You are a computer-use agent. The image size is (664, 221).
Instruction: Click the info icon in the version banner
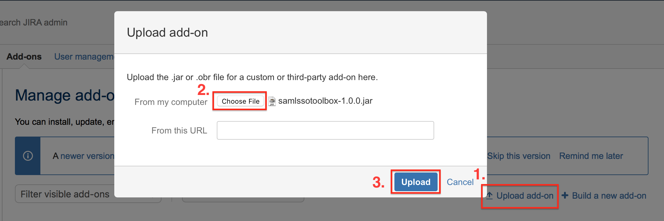click(x=28, y=156)
